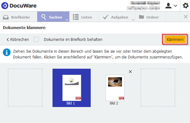
Task: Remove Bild 2 using its X
Action: click(130, 72)
